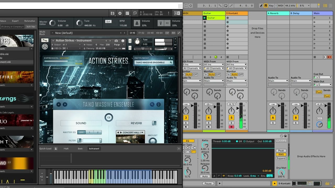Arm the 5 Kontakt track for recording

click(x=231, y=127)
